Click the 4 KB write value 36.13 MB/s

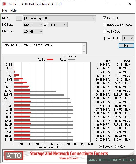103,76
